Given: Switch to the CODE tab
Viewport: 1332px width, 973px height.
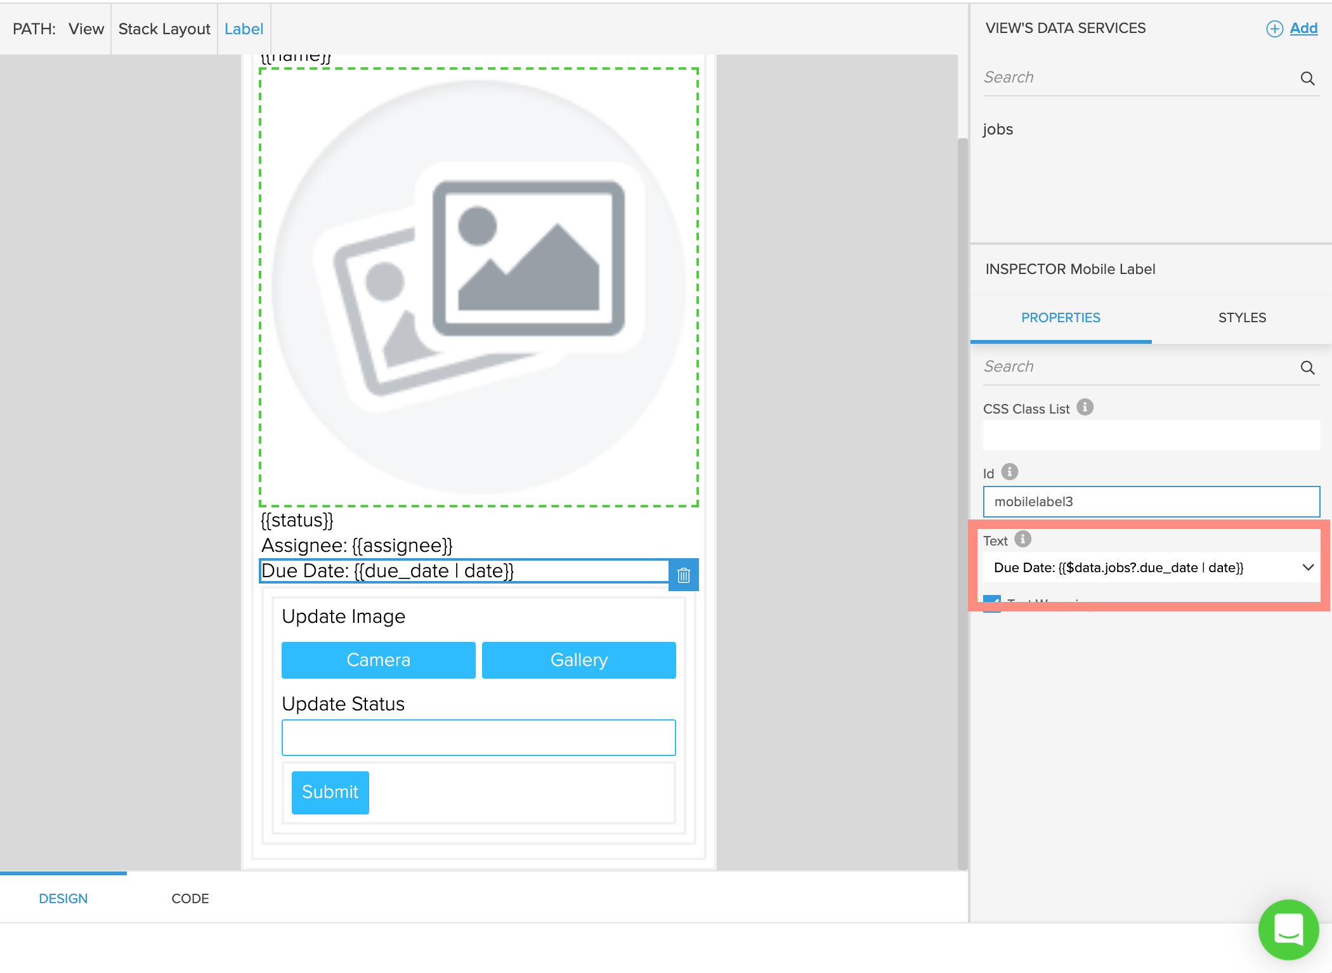Looking at the screenshot, I should 190,898.
